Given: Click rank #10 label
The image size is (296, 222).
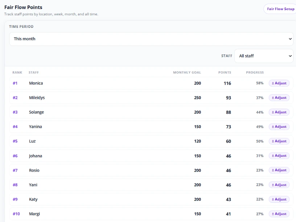Looking at the screenshot, I should click(16, 214).
